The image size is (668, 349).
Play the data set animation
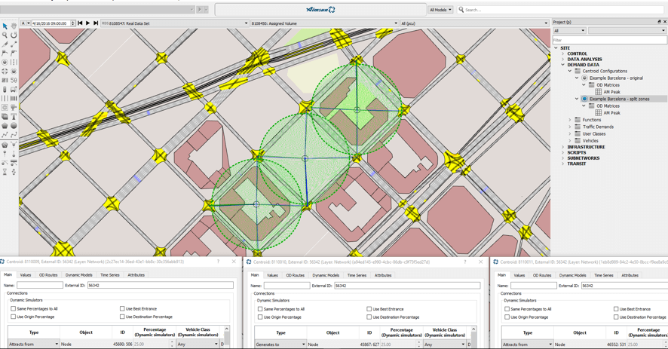[x=87, y=23]
